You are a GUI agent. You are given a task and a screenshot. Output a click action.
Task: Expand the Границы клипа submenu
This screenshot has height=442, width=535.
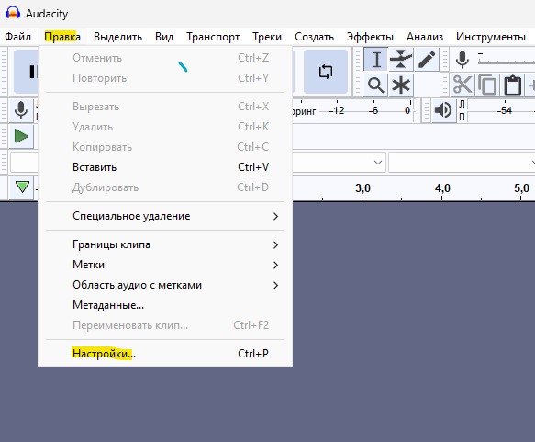point(165,244)
